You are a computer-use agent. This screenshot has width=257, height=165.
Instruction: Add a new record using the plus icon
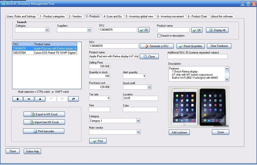(x=17, y=99)
